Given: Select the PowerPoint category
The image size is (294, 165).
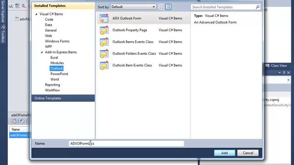Looking at the screenshot, I should click(59, 74).
